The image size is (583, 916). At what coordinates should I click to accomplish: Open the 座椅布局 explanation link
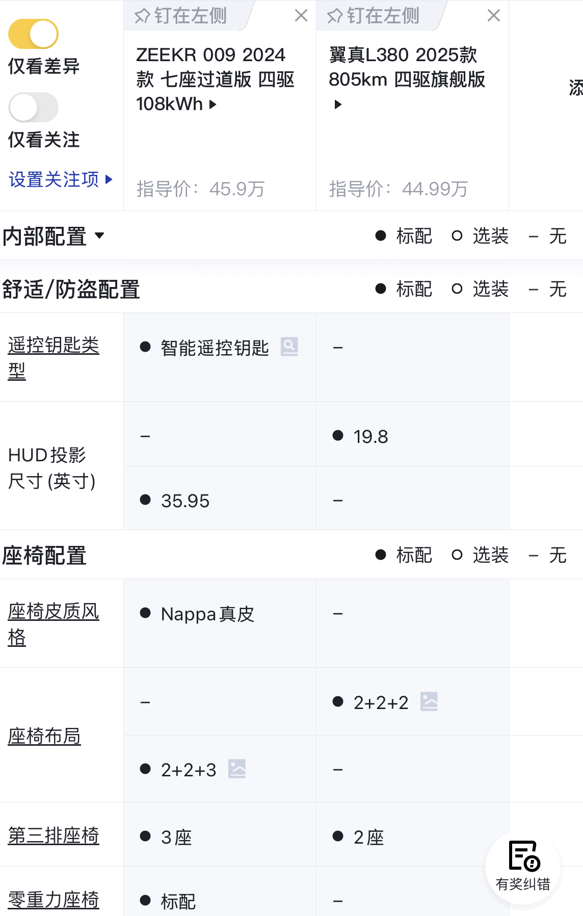(x=44, y=735)
